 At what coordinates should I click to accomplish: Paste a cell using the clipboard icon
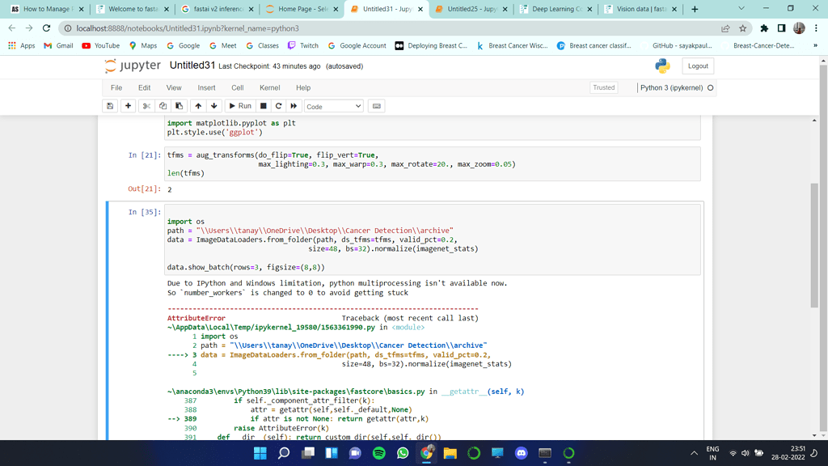click(x=180, y=105)
